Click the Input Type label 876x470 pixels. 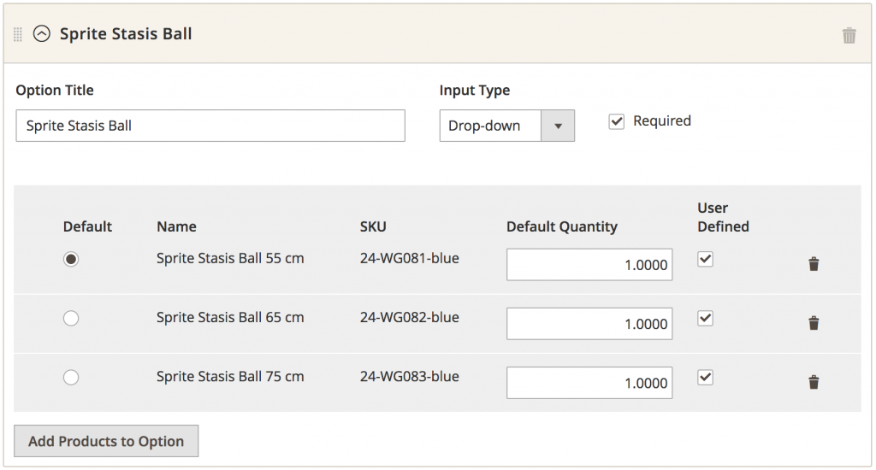(x=475, y=91)
